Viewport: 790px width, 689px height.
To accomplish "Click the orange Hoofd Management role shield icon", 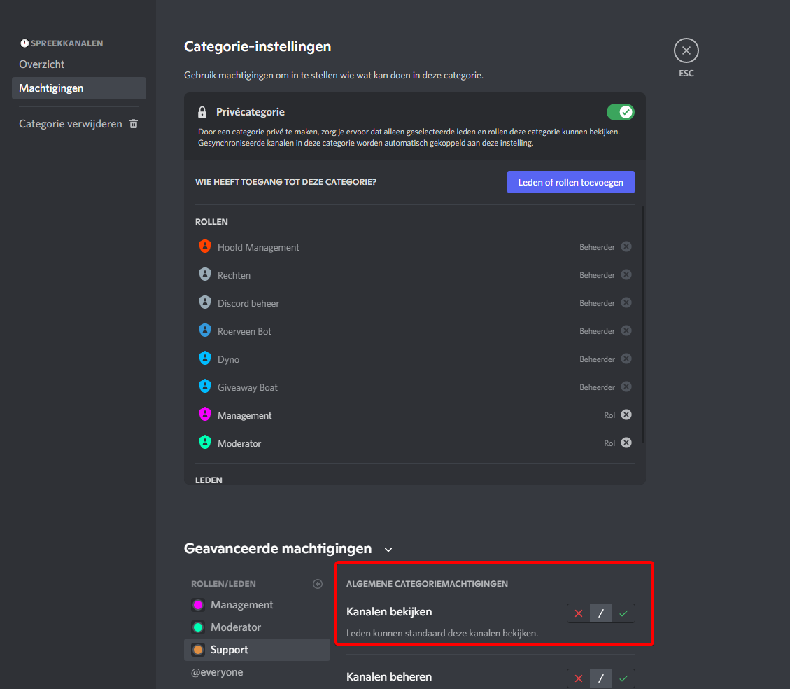I will tap(204, 246).
